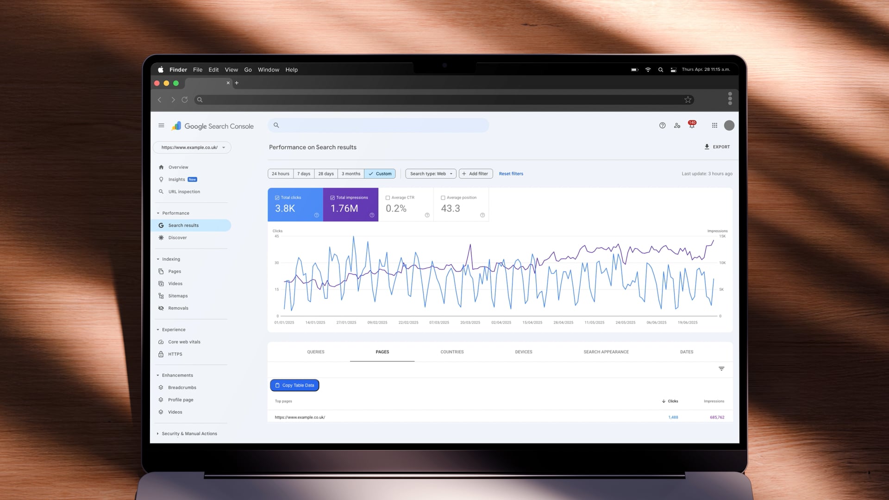Click the table filter rows icon
This screenshot has height=500, width=889.
(x=721, y=369)
